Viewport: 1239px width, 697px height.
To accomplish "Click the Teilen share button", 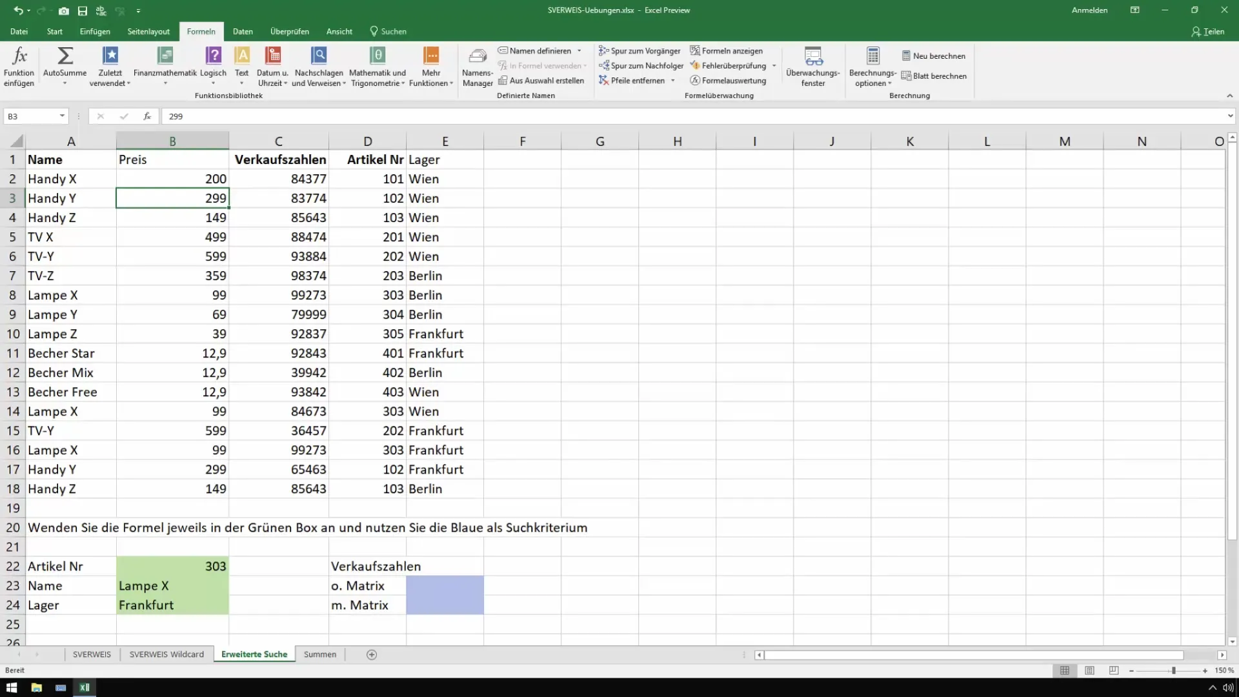I will tap(1208, 32).
